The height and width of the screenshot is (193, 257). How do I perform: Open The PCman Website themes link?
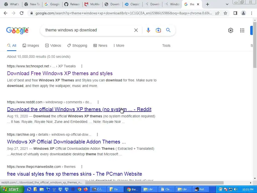(75, 174)
